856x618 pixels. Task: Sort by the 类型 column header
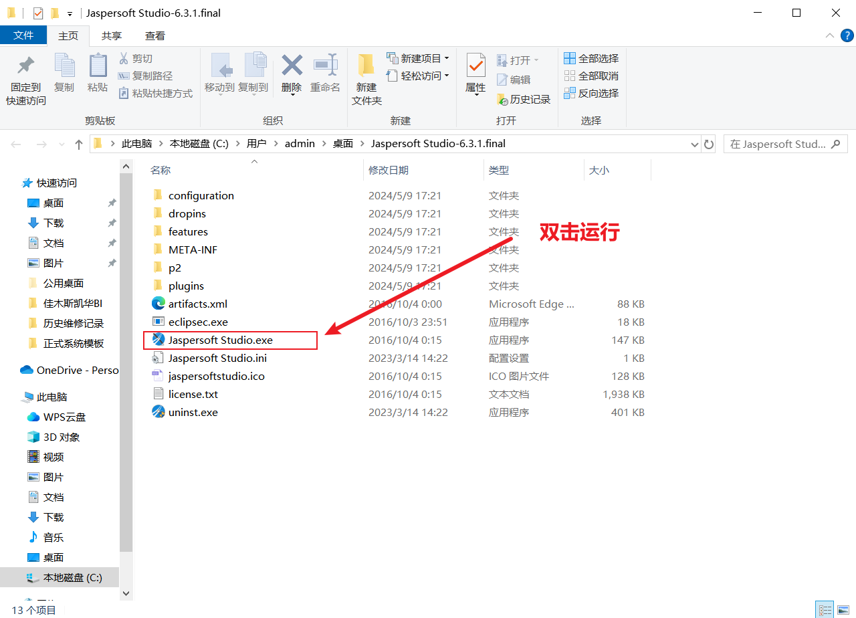(499, 171)
